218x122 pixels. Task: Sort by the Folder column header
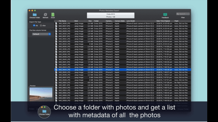[96, 21]
